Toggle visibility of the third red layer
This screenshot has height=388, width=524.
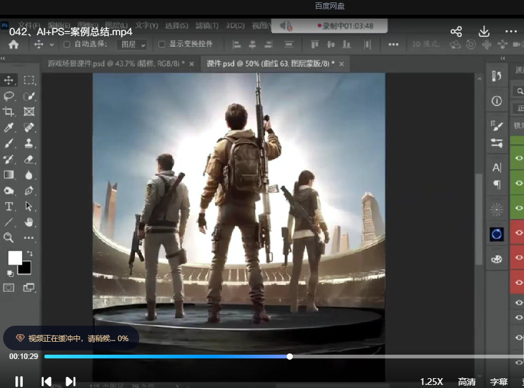[x=518, y=283]
